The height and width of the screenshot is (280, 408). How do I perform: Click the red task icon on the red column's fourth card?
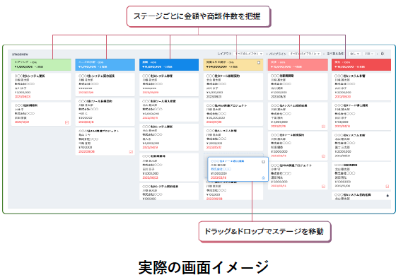[387, 187]
